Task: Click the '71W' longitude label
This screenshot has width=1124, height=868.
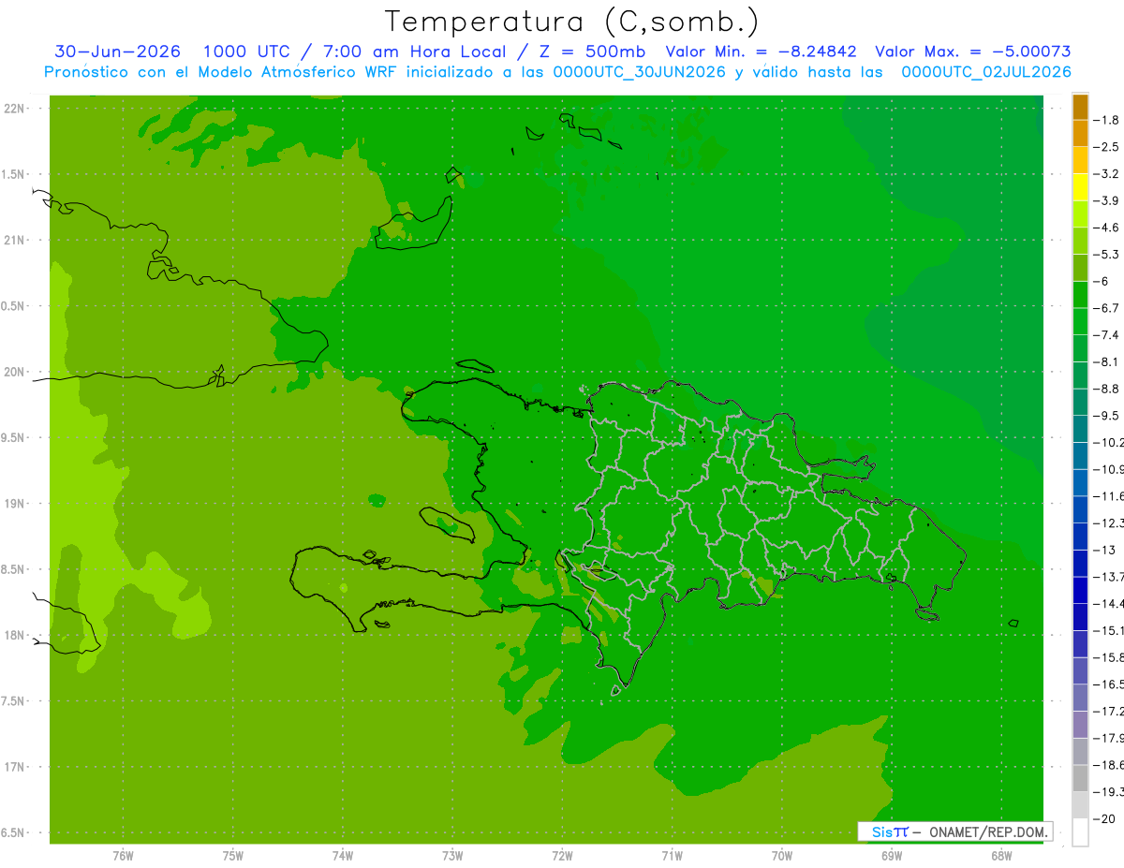Action: (x=672, y=855)
